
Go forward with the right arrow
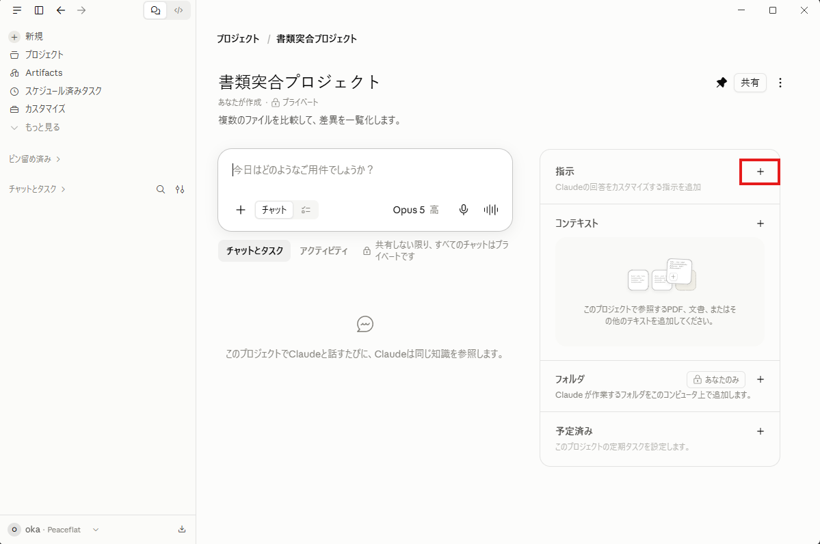coord(81,10)
